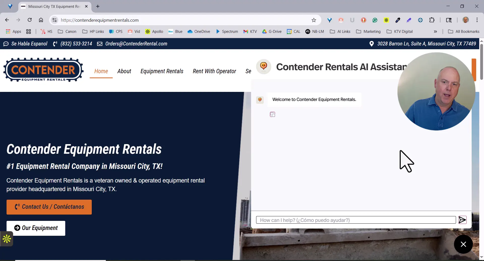This screenshot has width=484, height=261.
Task: Open the CPS bookmark
Action: 116,32
